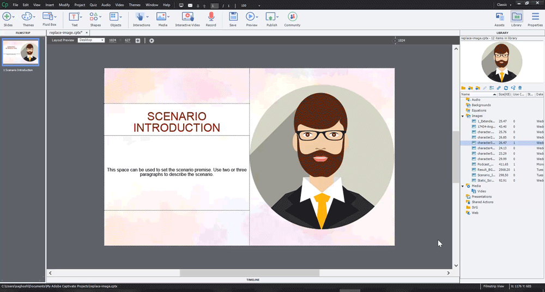Click the Preview play icon
545x292 pixels.
(250, 16)
